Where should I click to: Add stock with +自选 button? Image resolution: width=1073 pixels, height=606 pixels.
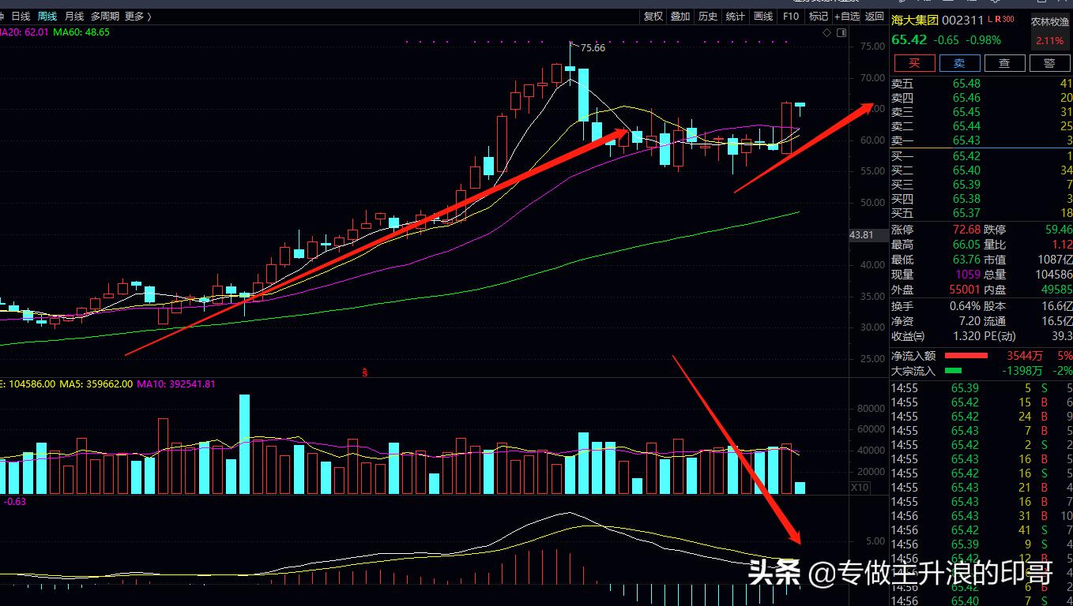click(x=847, y=16)
